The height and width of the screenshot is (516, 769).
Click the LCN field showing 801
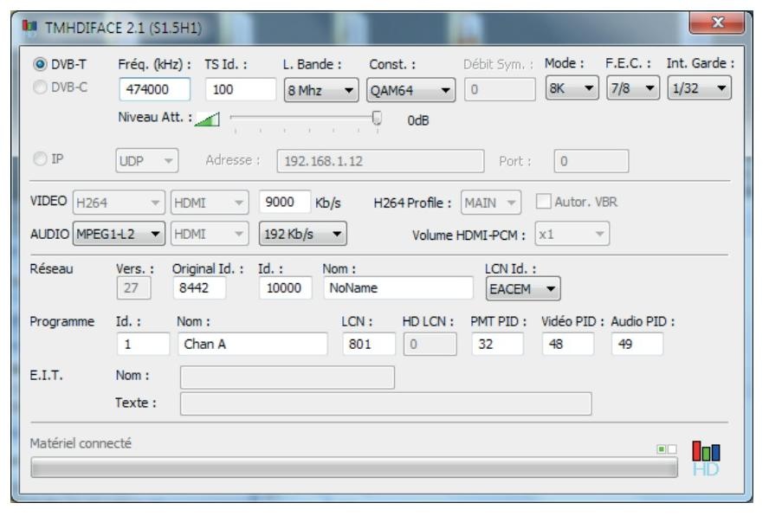(x=369, y=344)
